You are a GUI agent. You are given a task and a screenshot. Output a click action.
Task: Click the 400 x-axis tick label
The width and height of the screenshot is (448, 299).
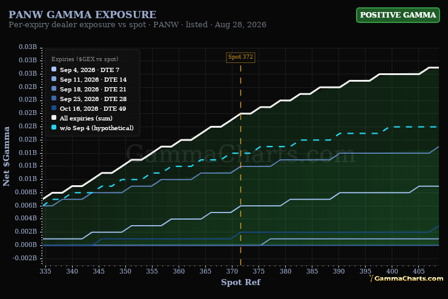[x=392, y=271]
